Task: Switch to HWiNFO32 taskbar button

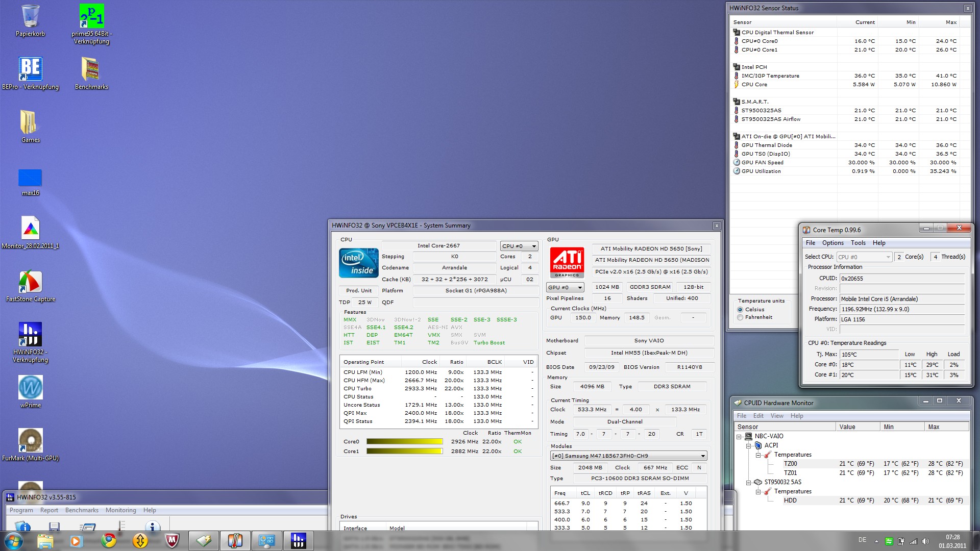Action: [x=298, y=541]
